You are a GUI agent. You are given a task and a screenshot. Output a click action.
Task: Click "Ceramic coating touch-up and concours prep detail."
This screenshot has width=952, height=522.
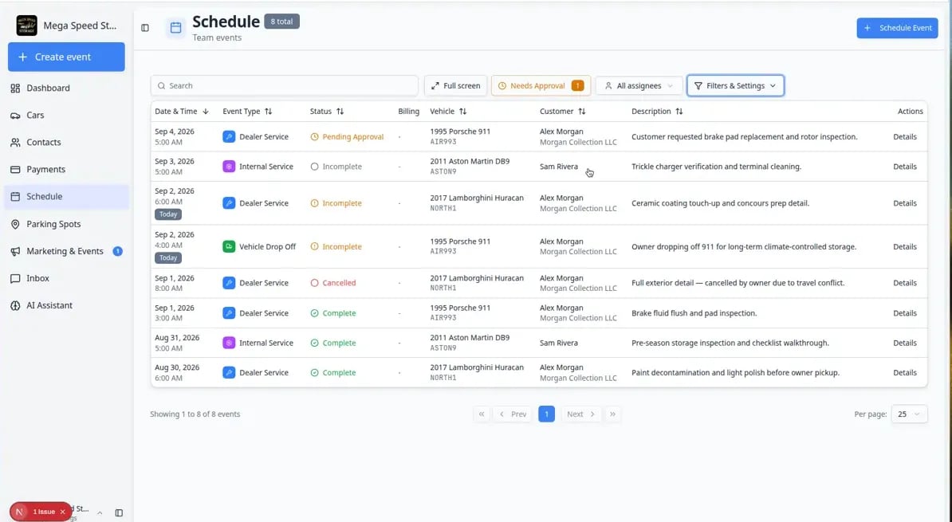click(720, 203)
